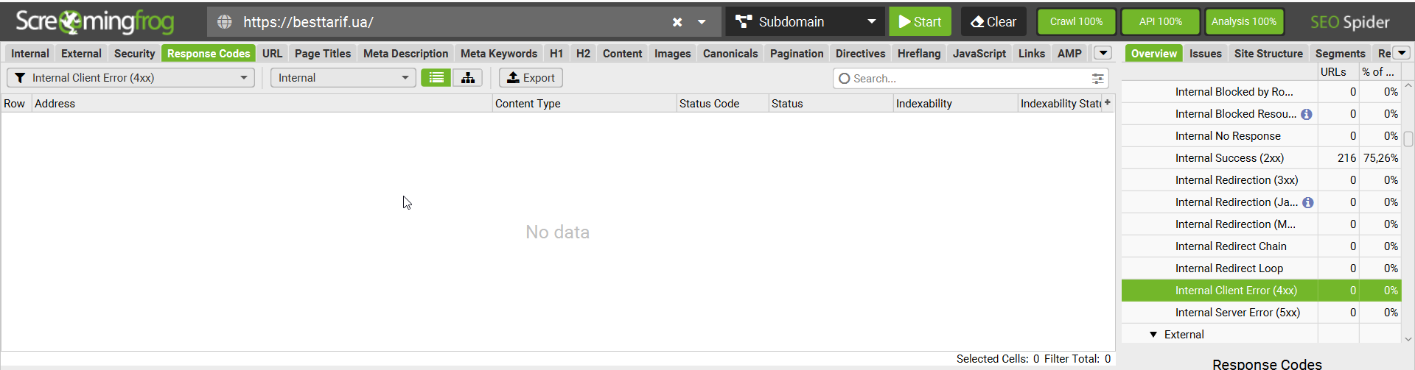Viewport: 1415px width, 370px height.
Task: Open the Site Structure tab
Action: click(x=1268, y=53)
